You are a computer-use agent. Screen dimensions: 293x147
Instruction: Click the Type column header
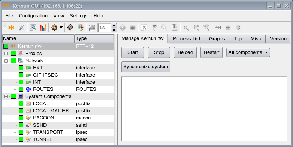tap(95, 38)
